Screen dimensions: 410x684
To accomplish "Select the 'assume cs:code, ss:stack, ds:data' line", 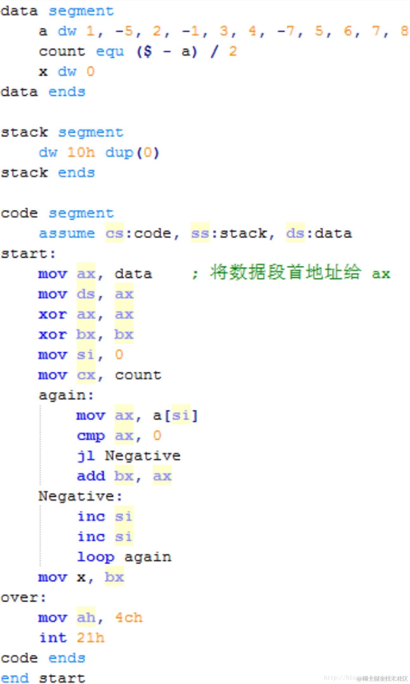I will [195, 233].
